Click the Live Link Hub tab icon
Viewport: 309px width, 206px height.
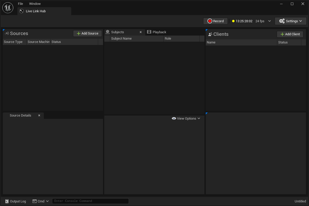(x=22, y=11)
